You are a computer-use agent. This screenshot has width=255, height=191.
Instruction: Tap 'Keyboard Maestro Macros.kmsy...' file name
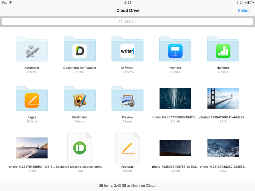[80, 167]
